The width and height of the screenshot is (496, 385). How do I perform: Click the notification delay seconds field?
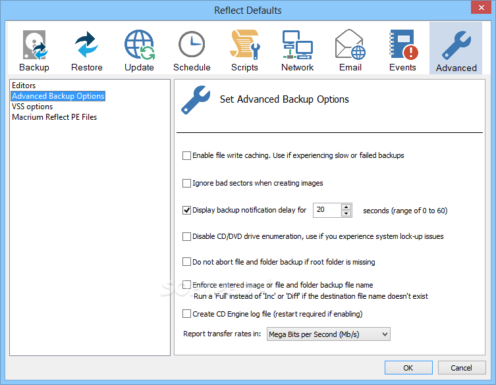coord(327,210)
